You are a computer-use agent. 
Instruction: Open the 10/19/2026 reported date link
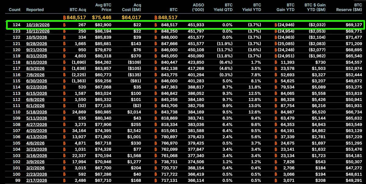tap(38, 25)
